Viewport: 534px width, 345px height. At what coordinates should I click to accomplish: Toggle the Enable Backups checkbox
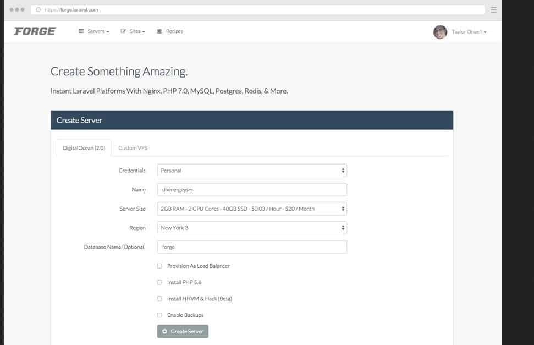(159, 315)
